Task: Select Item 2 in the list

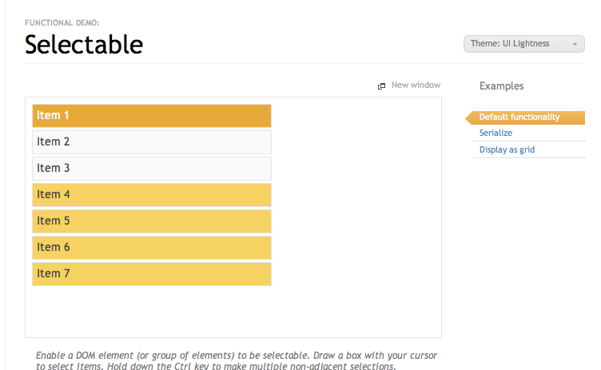Action: pyautogui.click(x=152, y=142)
